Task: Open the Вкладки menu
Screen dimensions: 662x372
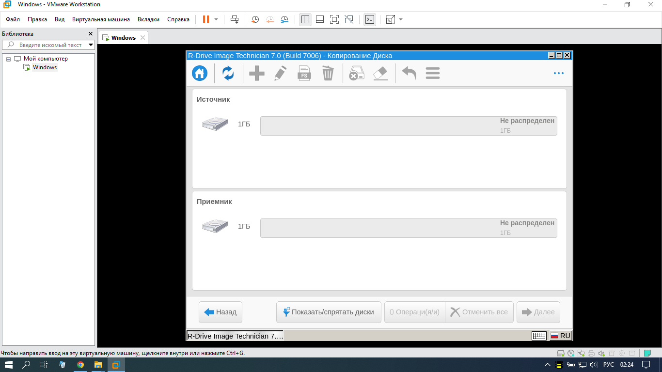Action: click(x=148, y=19)
